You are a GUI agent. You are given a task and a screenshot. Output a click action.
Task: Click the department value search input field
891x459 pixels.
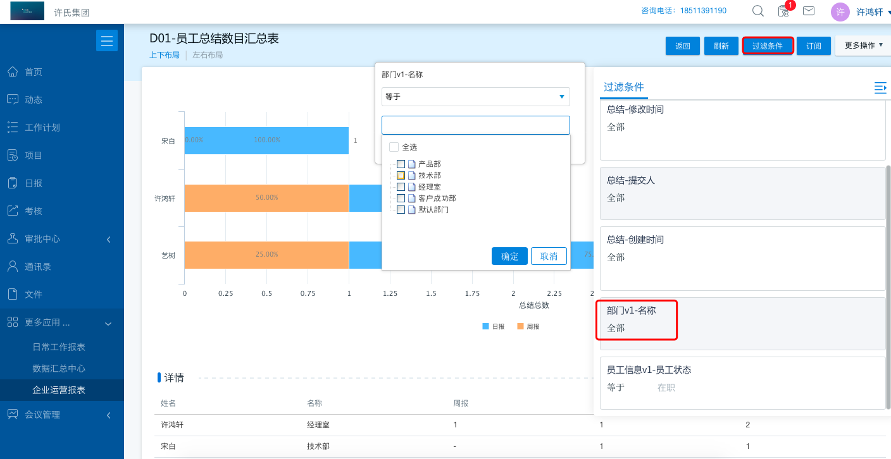click(475, 125)
